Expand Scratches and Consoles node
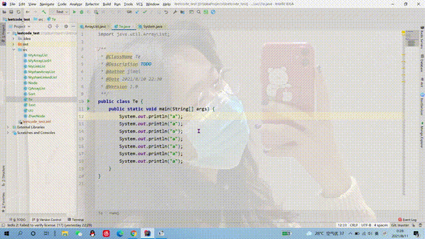Screen dimensions: 425x239 tap(8, 133)
